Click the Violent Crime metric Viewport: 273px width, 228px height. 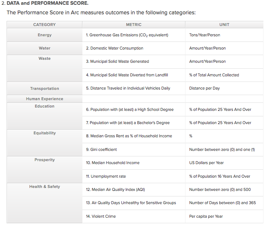[101, 216]
